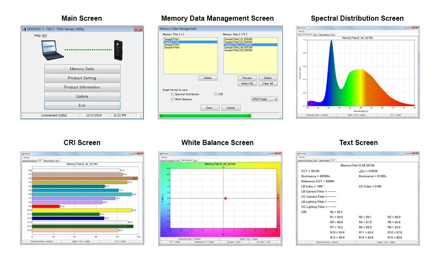Viewport: 443px width, 259px height.
Task: Click the app icon in the SEKONIC Utility title bar
Action: [24, 29]
